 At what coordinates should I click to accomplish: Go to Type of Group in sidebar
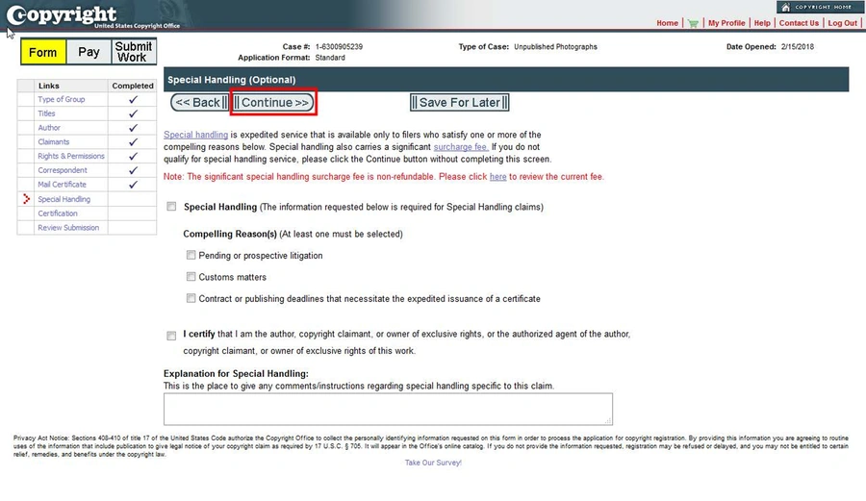(x=62, y=99)
